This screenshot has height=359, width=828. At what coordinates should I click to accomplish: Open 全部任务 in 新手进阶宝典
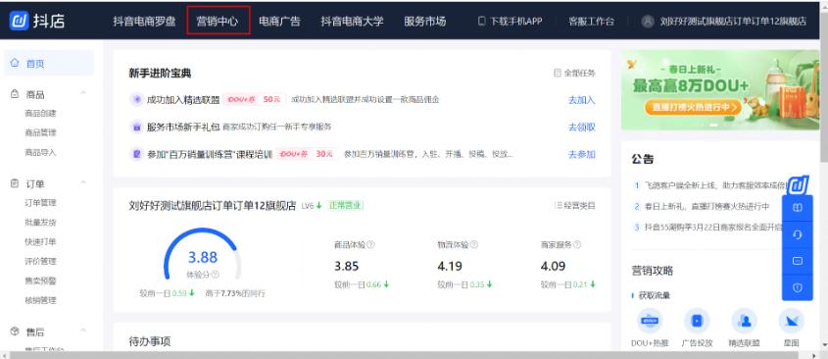click(574, 73)
